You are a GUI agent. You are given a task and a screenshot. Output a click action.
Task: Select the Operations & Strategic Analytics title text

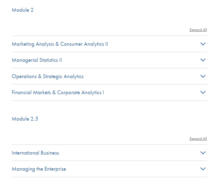coord(48,76)
